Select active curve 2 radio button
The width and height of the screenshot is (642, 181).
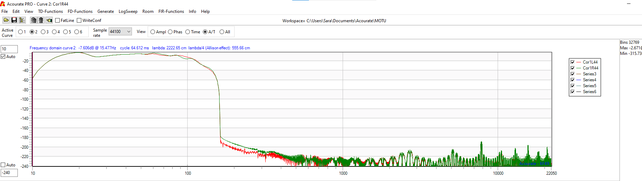[x=32, y=32]
